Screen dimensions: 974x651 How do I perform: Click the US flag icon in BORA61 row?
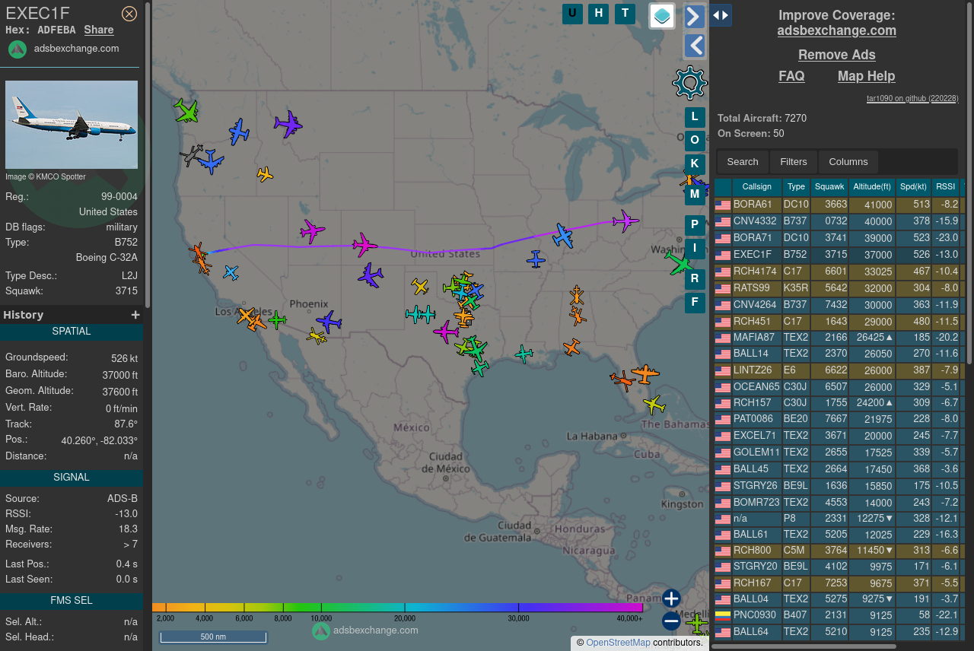[723, 205]
